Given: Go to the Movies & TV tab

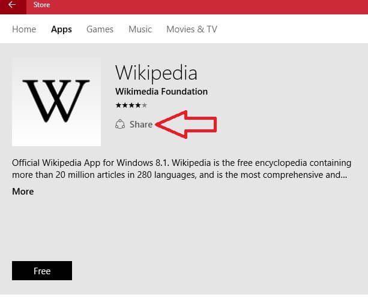Looking at the screenshot, I should tap(192, 29).
